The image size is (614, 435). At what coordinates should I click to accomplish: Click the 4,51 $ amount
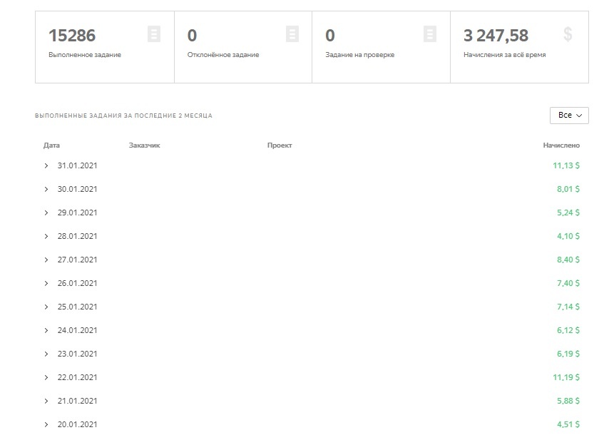568,424
